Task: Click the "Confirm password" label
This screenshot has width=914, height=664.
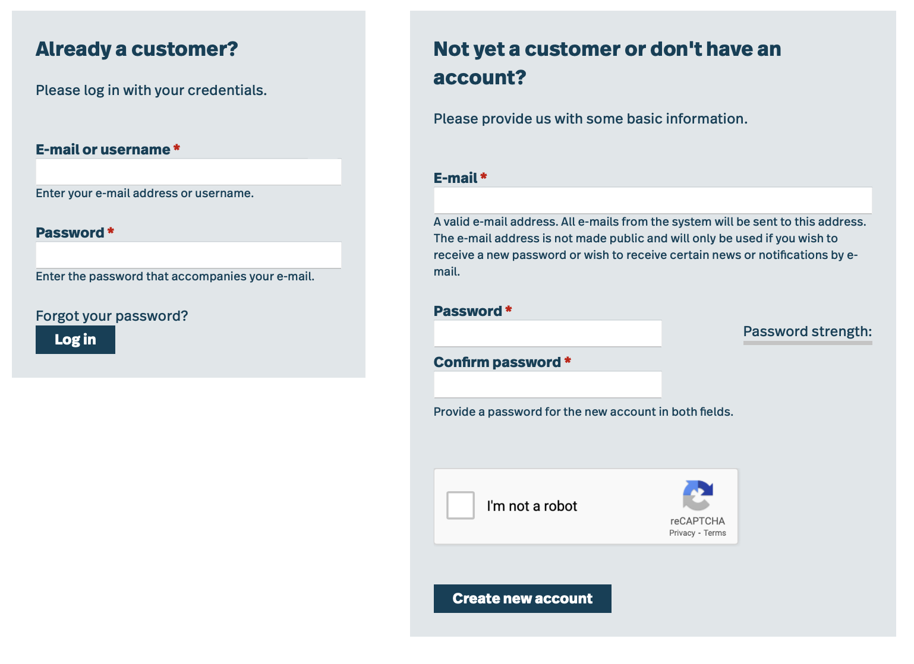Action: click(497, 362)
